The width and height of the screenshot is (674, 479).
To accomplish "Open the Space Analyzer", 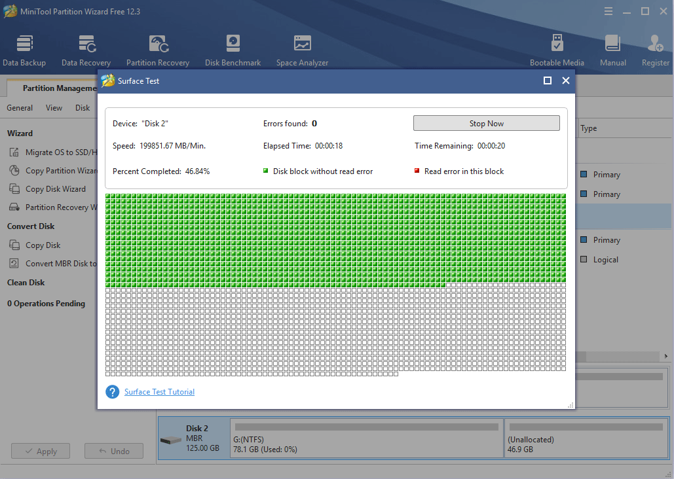I will pos(302,50).
